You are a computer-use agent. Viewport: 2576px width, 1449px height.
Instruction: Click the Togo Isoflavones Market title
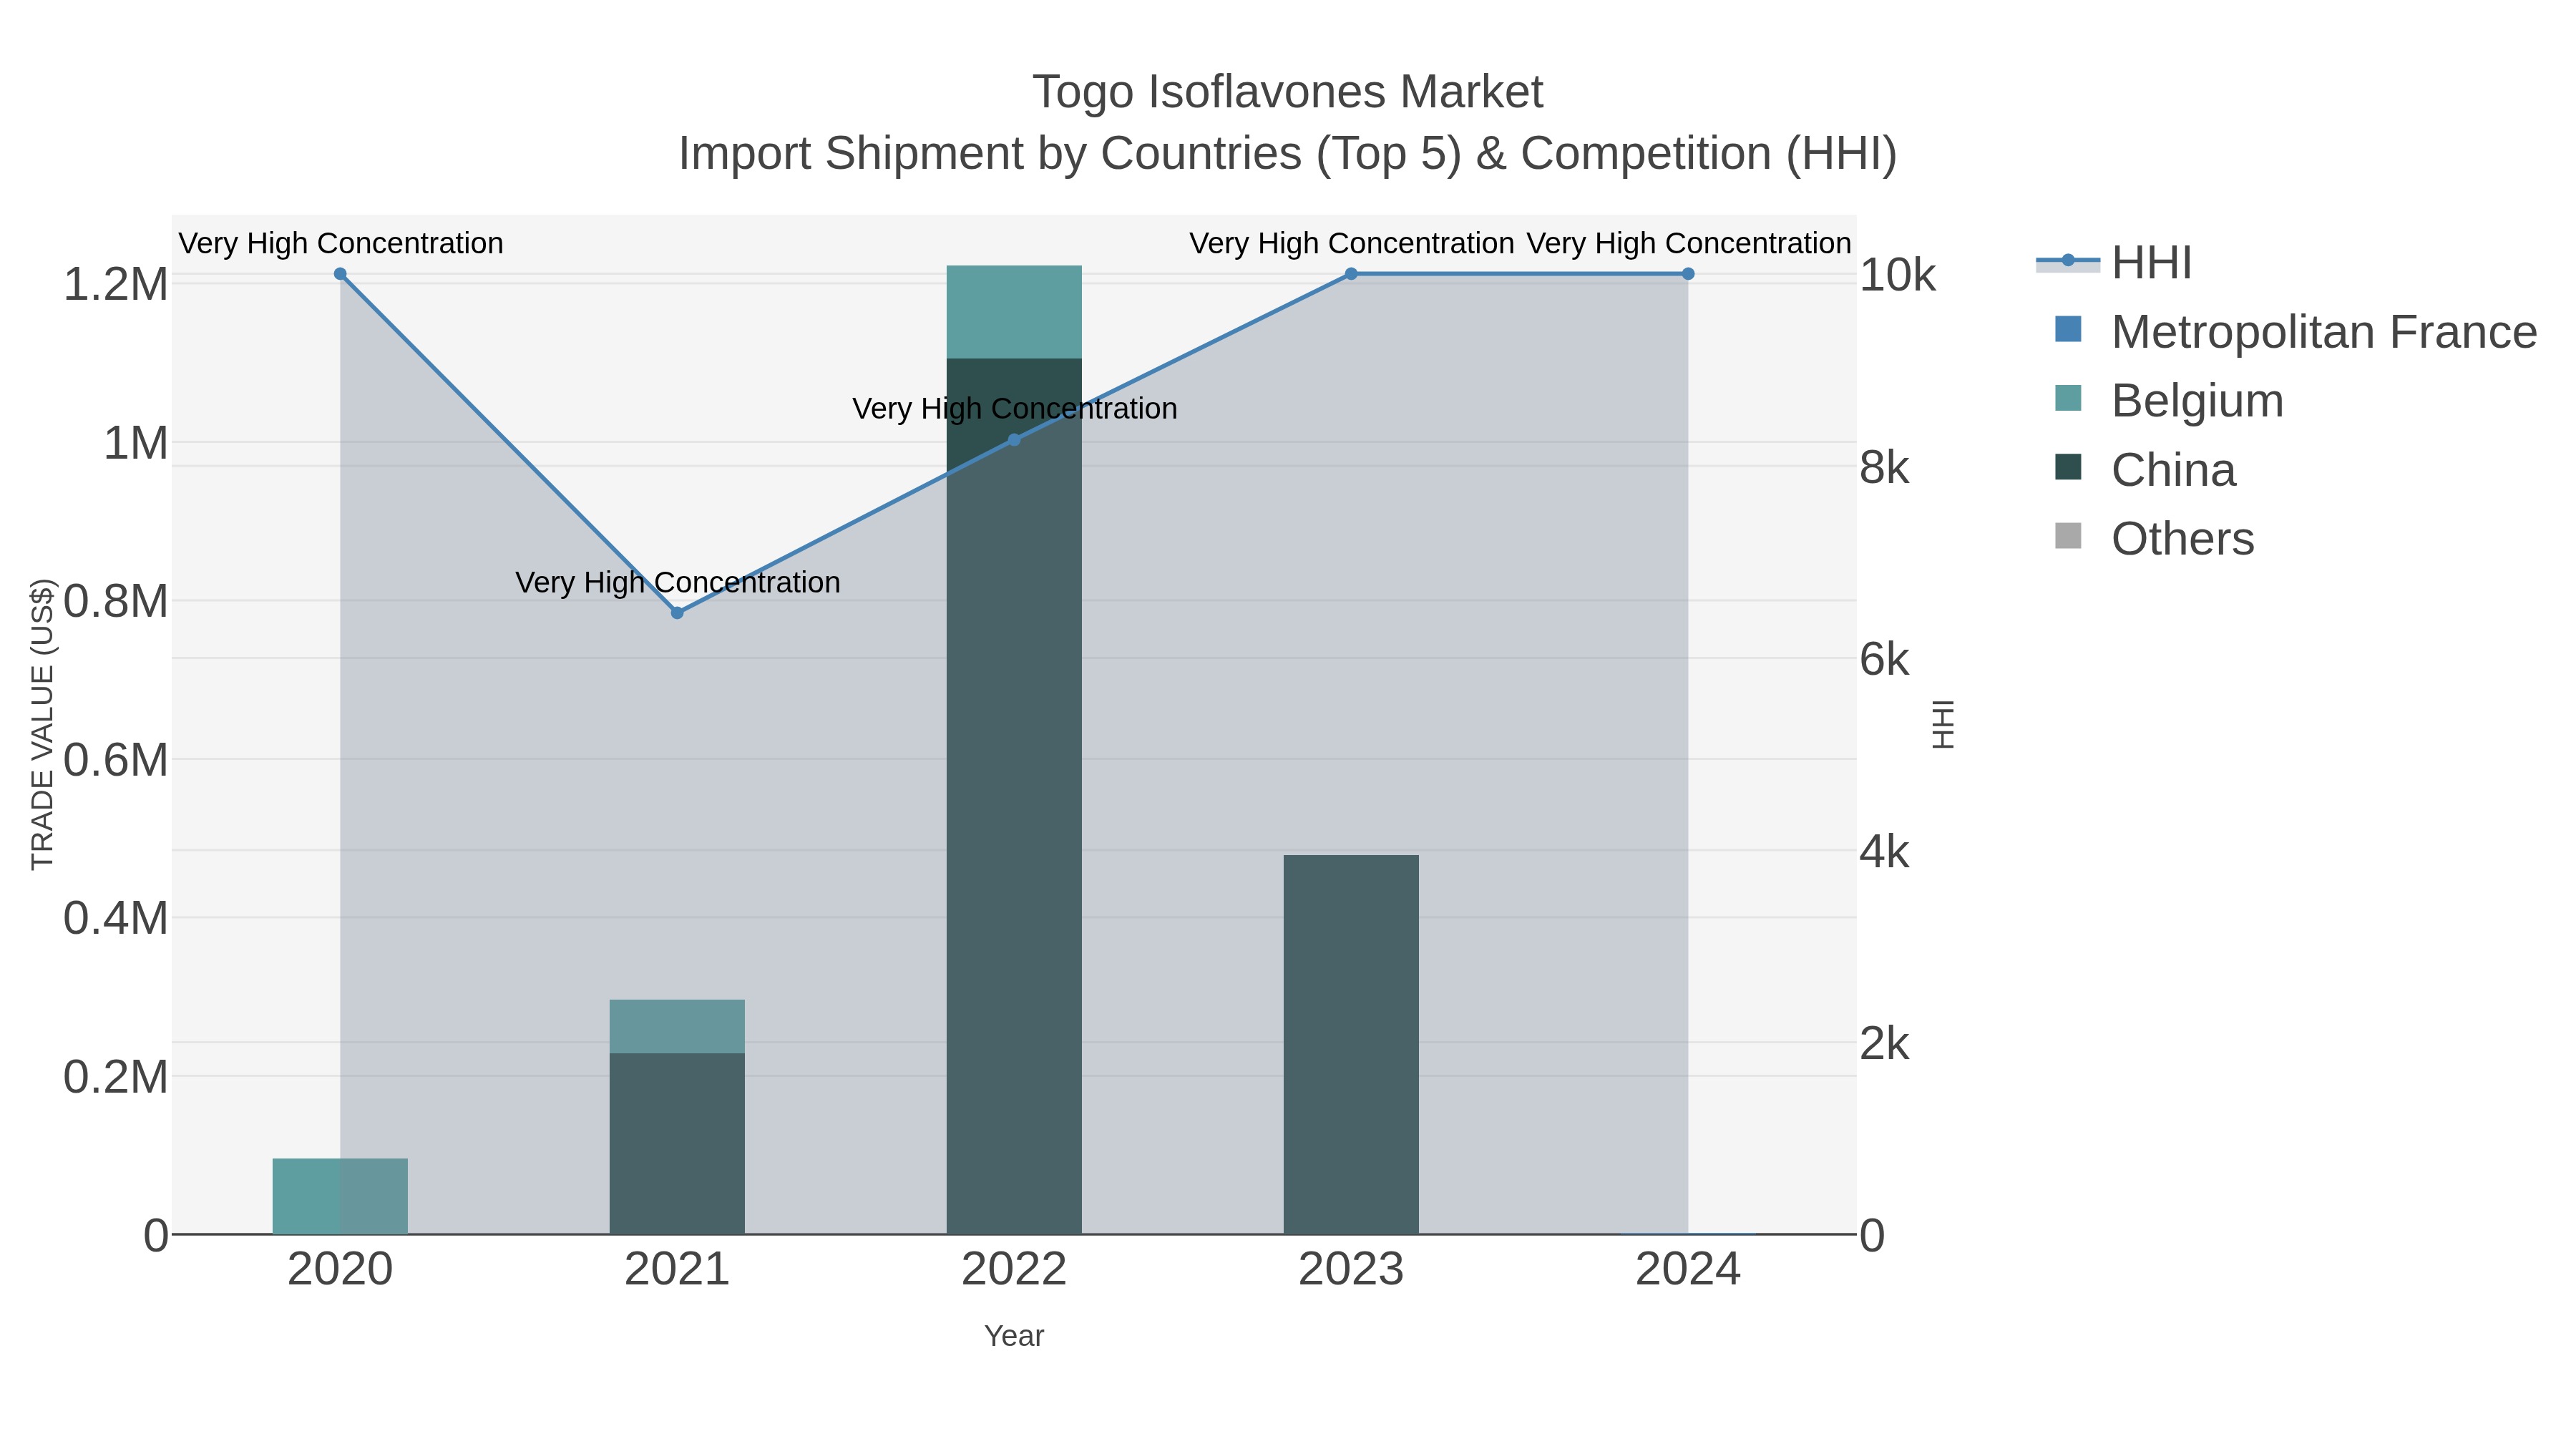click(1288, 92)
